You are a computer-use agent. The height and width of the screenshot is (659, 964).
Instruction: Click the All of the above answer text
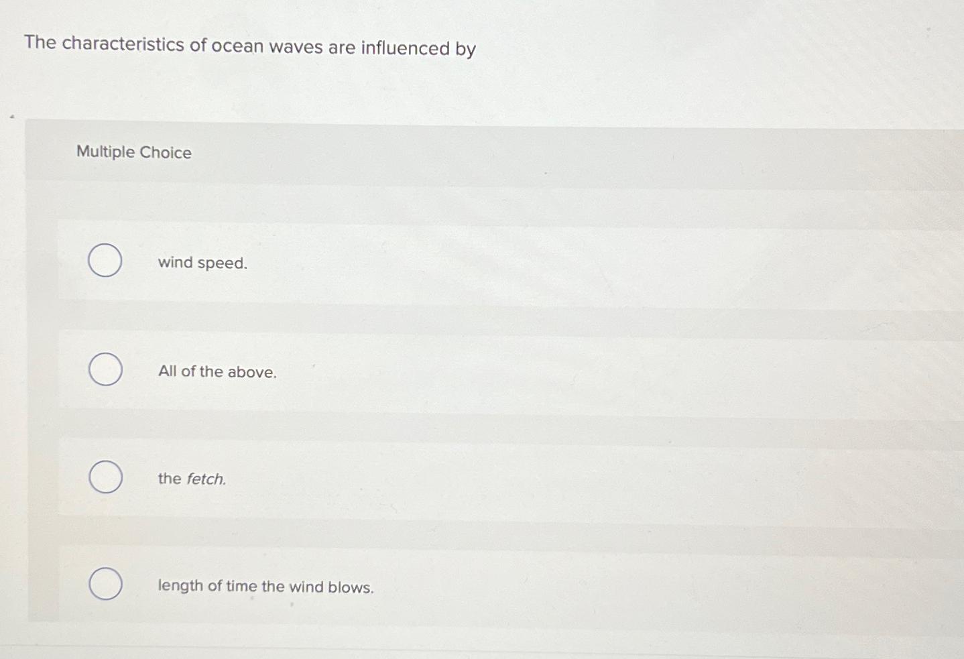point(217,371)
